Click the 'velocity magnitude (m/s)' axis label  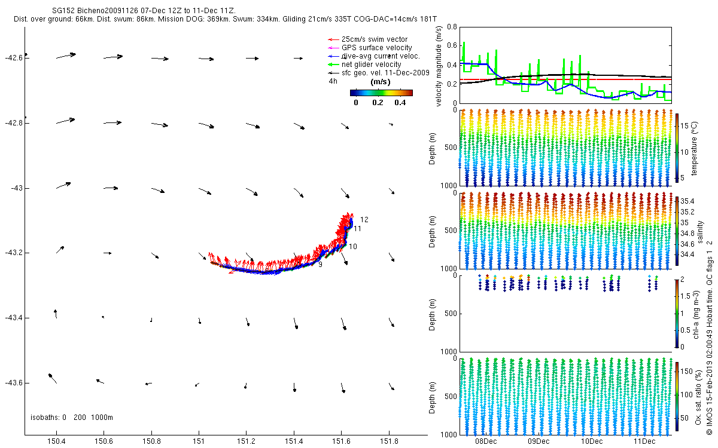(x=439, y=67)
